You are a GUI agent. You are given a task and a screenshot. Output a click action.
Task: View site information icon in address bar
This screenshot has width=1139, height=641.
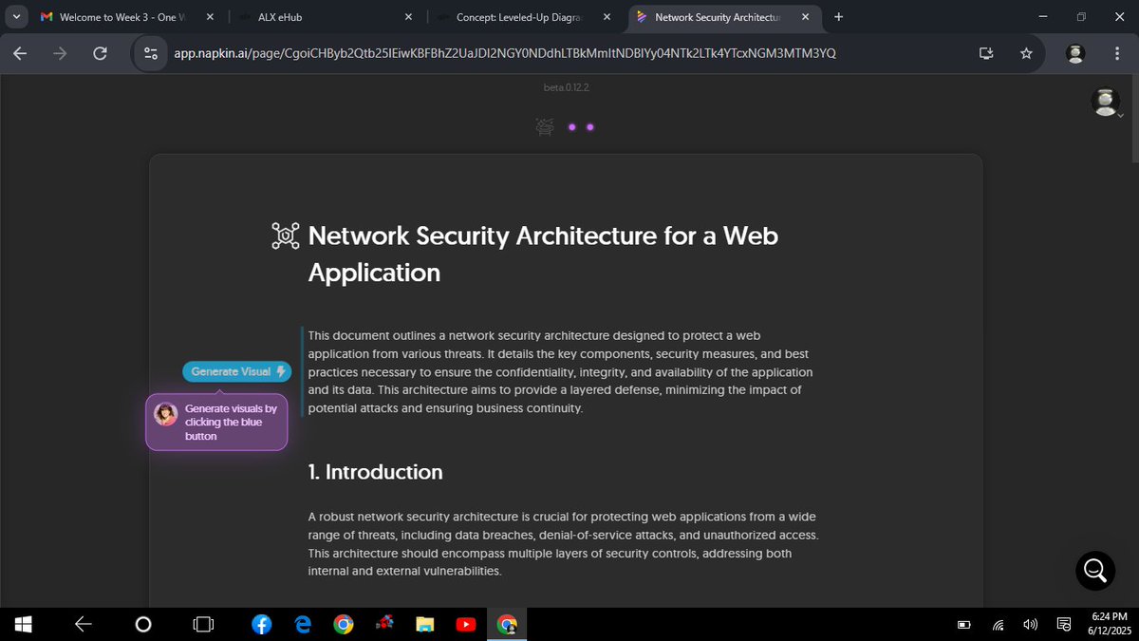pyautogui.click(x=150, y=54)
